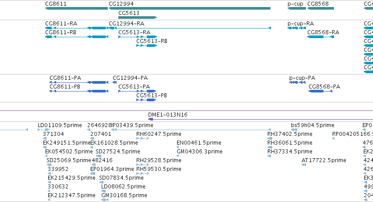Click the long CG12994 gene bar
Viewport: 373px width, 202px height.
point(189,8)
